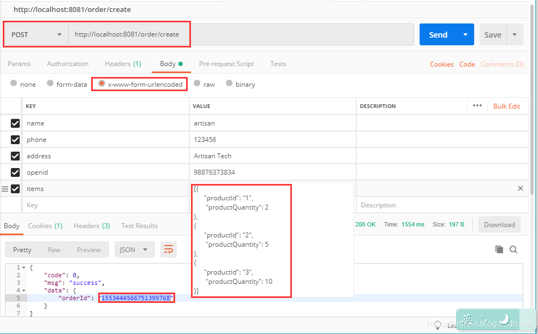Image resolution: width=538 pixels, height=334 pixels.
Task: Collapse the data object at line 4
Action: [22, 290]
